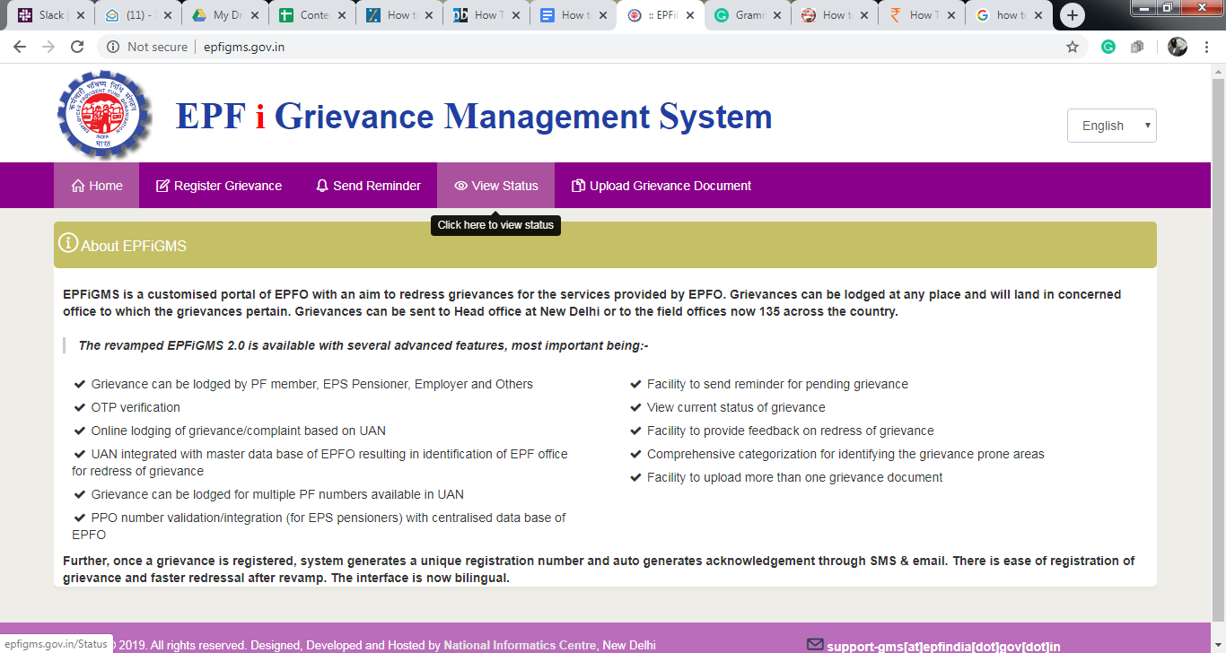Viewport: 1226px width, 653px height.
Task: Open Register Grievance page
Action: [219, 186]
